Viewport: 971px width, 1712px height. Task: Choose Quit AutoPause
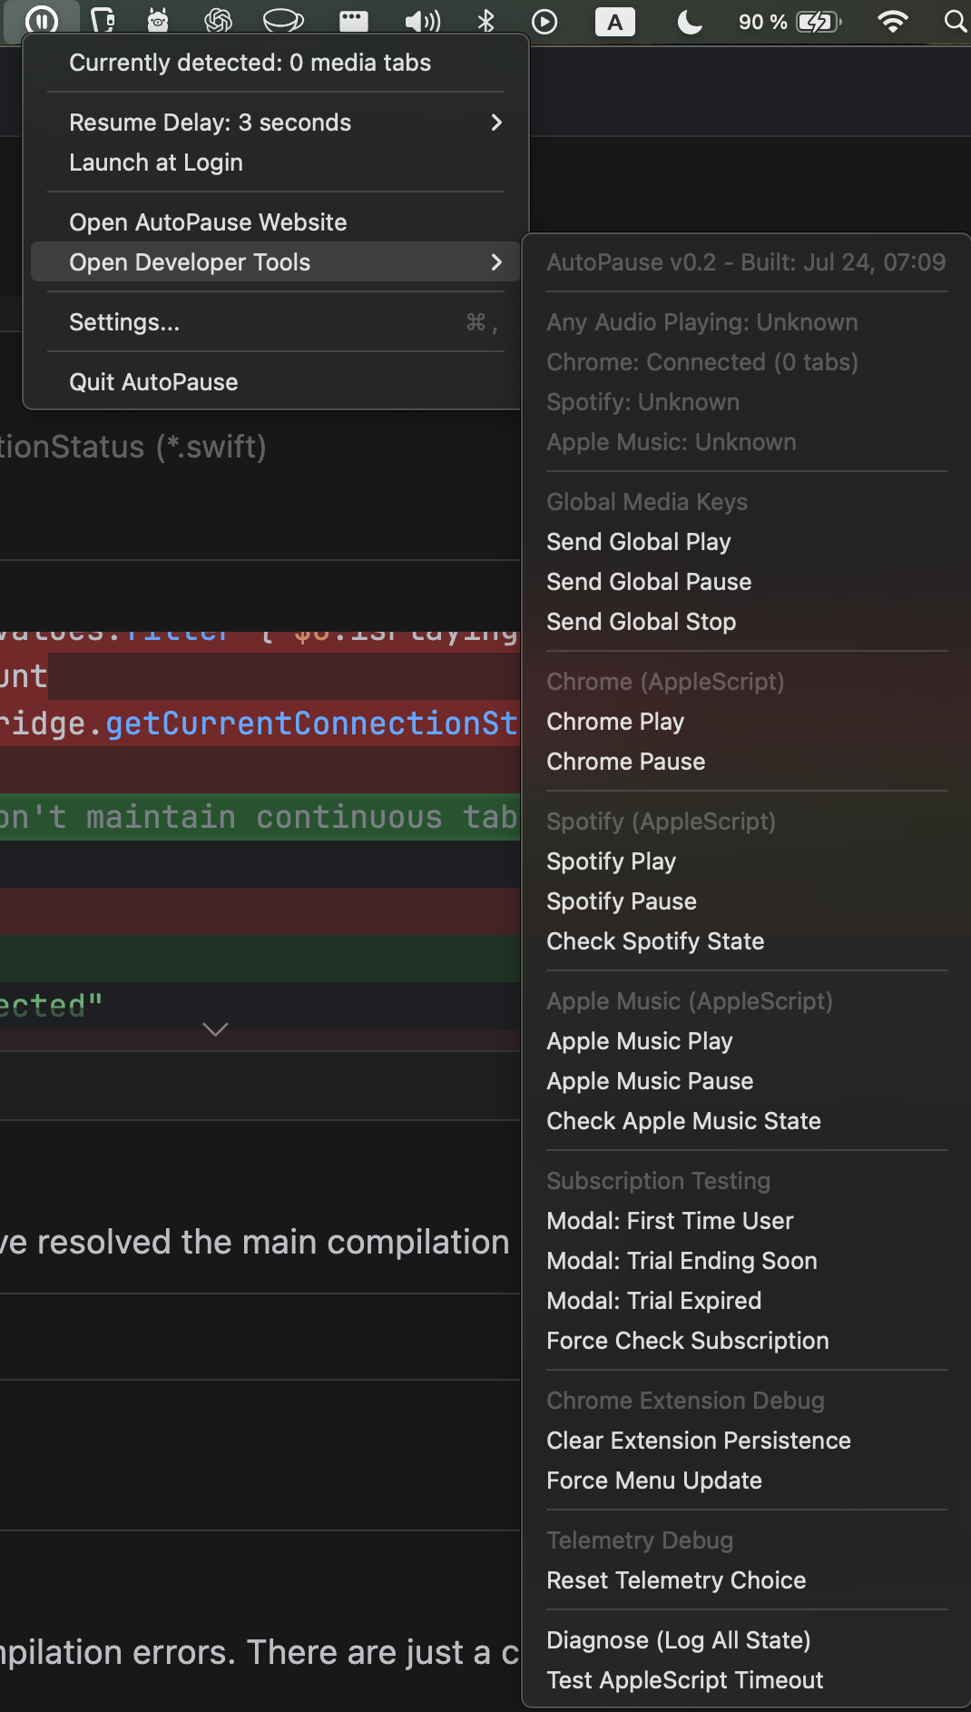153,382
